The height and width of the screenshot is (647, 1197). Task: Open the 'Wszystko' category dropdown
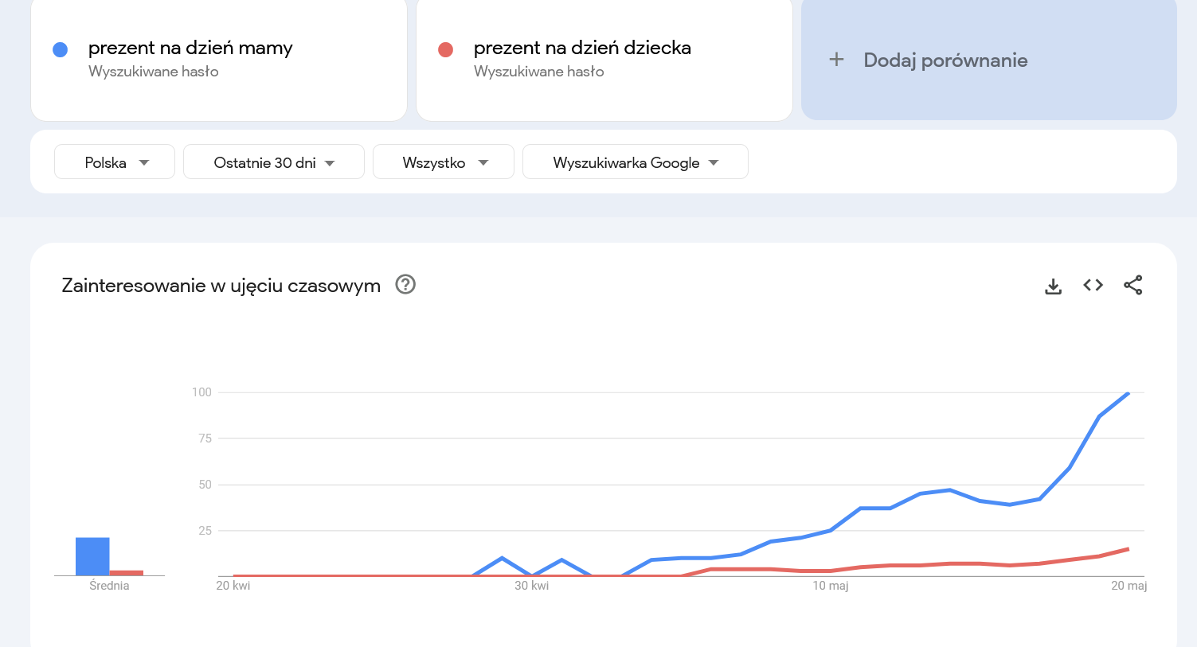443,162
